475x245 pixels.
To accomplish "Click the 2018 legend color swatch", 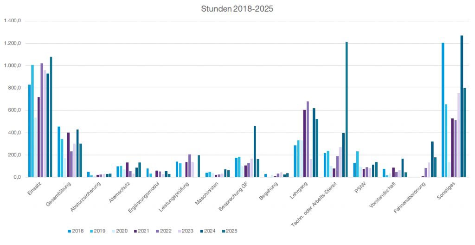I will pyautogui.click(x=69, y=231).
